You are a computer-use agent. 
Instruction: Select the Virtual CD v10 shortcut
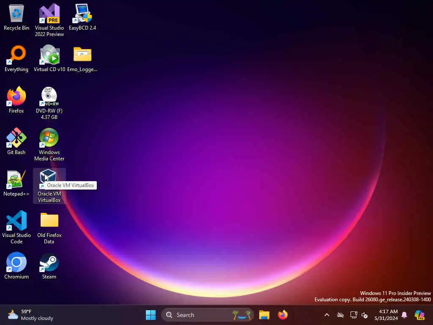coord(49,59)
